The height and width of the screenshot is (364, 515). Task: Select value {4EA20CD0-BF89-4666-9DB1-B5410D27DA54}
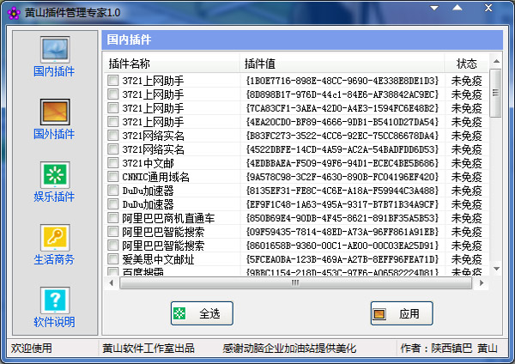(342, 122)
